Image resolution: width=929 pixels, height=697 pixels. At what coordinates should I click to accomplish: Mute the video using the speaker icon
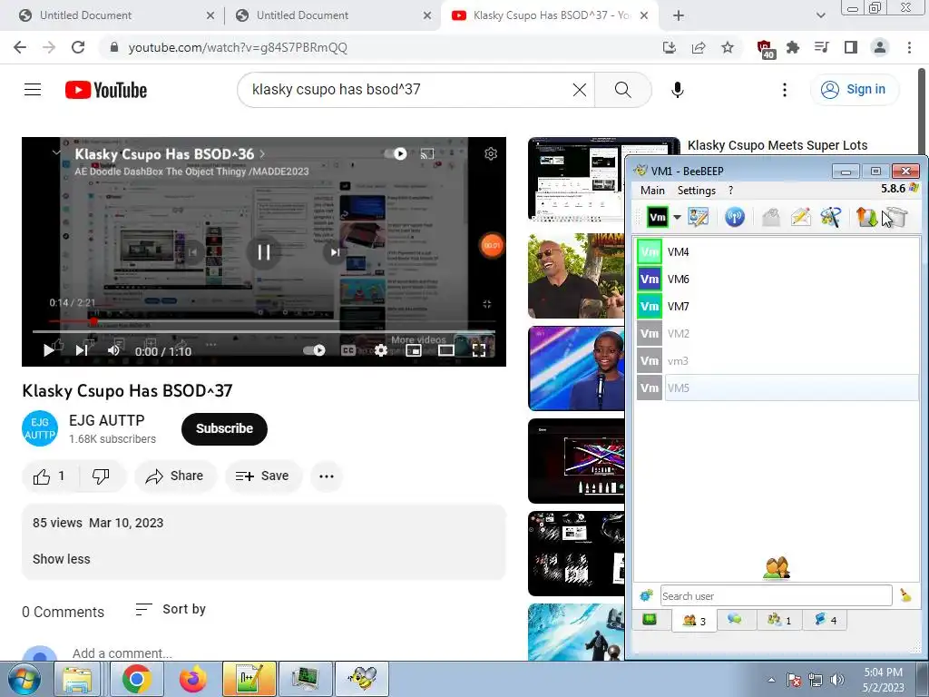pos(113,350)
